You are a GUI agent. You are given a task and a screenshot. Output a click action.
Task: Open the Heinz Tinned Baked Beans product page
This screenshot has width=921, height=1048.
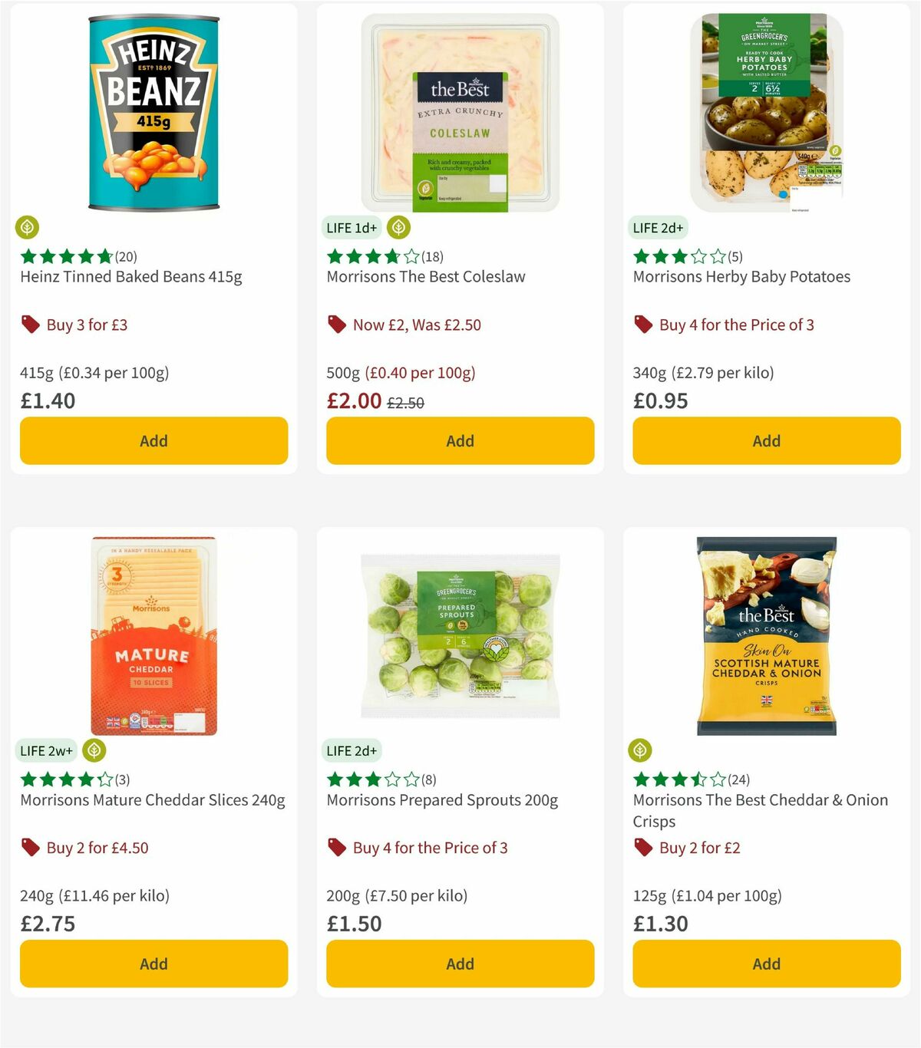coord(130,276)
